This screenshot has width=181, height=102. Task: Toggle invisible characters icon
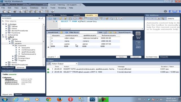click(116, 18)
